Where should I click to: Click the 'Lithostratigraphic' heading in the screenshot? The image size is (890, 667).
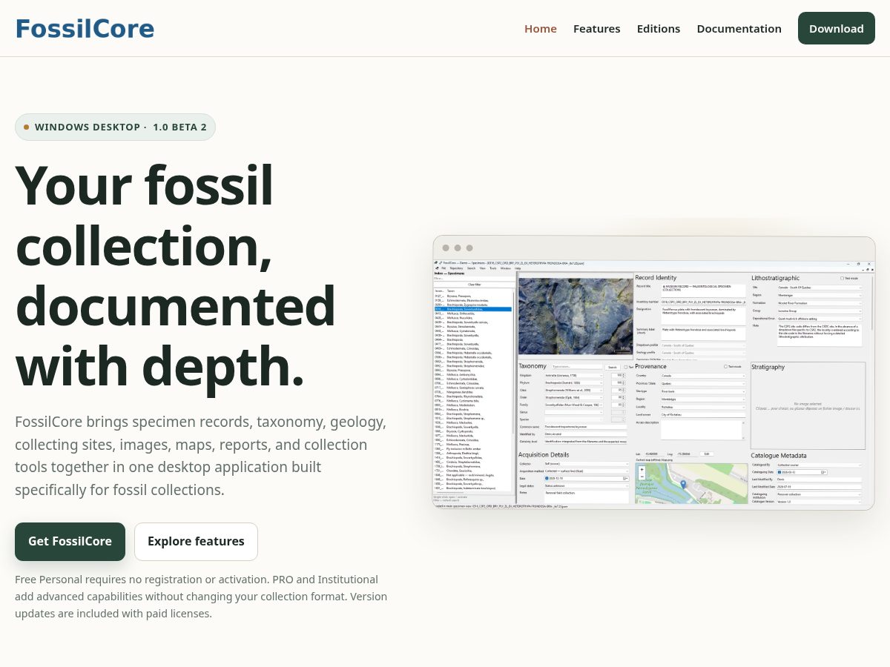pyautogui.click(x=775, y=278)
